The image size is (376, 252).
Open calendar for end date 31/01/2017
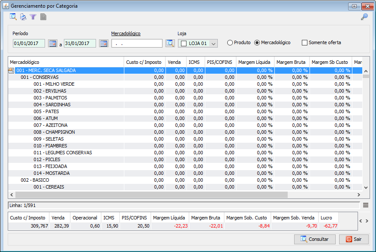[103, 43]
